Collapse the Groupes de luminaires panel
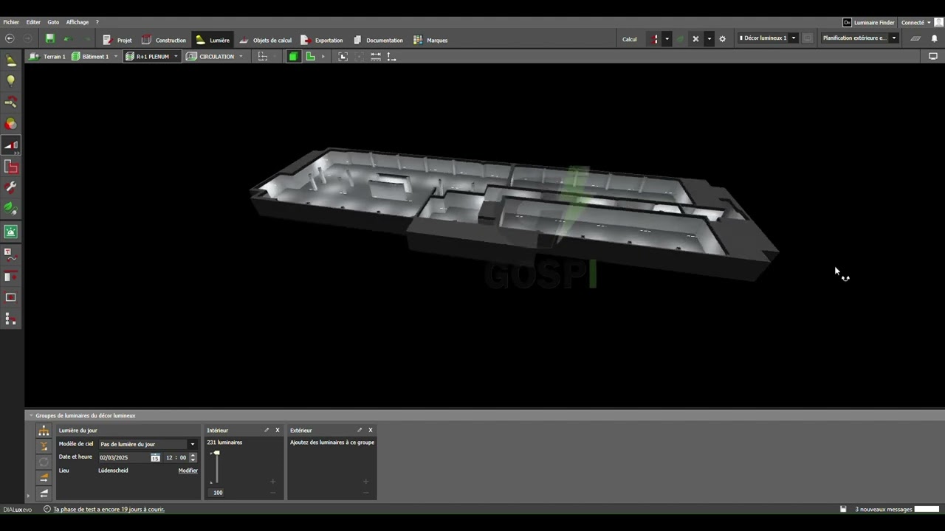This screenshot has width=945, height=531. pyautogui.click(x=32, y=416)
